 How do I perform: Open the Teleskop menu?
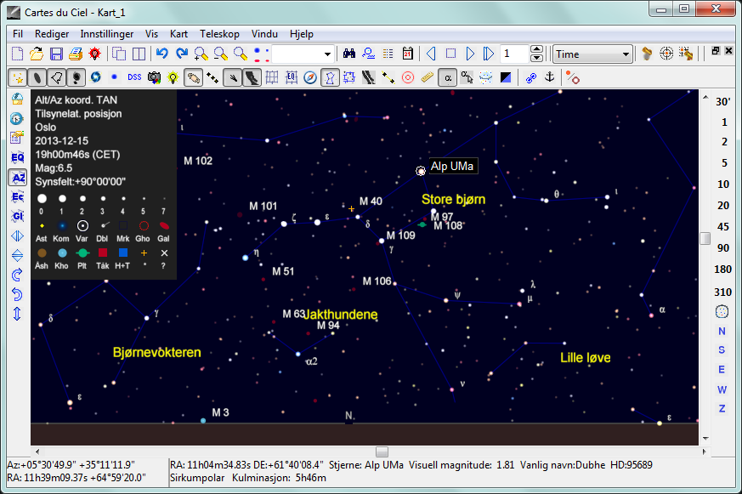pyautogui.click(x=219, y=34)
